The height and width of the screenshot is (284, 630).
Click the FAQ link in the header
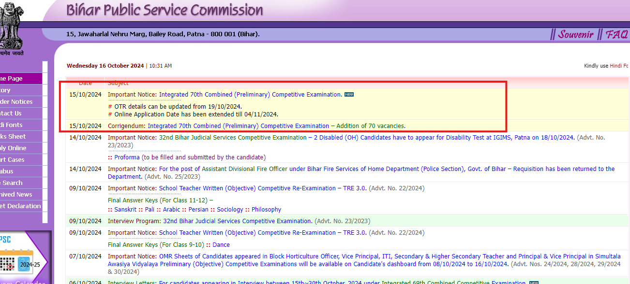tap(617, 34)
